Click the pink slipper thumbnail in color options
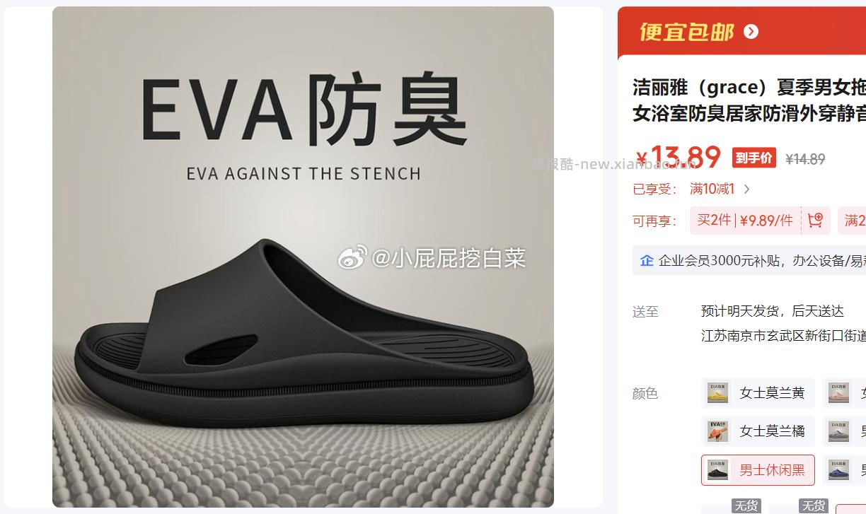This screenshot has height=514, width=866. click(839, 392)
